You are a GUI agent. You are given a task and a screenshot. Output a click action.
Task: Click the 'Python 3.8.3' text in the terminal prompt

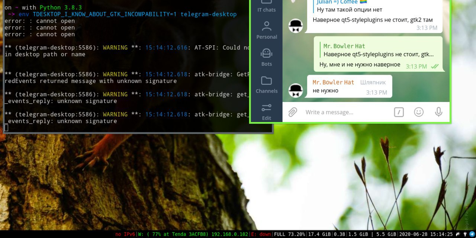61,7
